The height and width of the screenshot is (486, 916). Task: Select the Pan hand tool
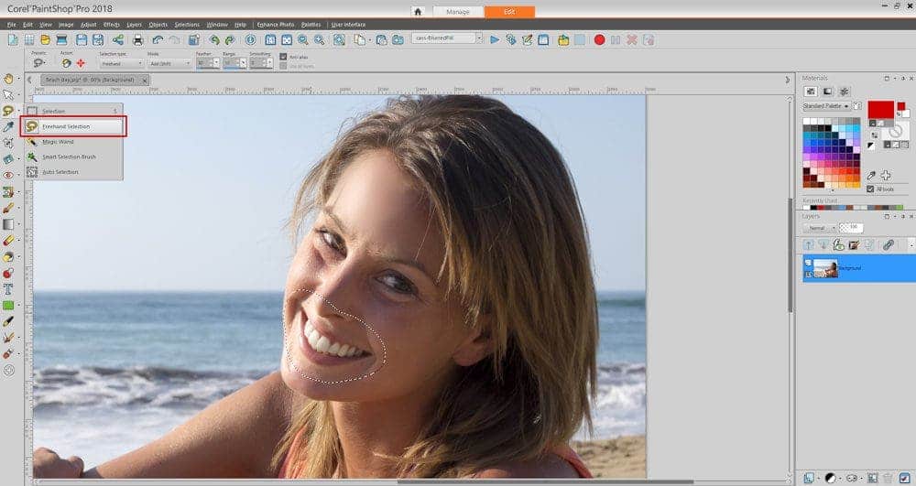pyautogui.click(x=9, y=79)
